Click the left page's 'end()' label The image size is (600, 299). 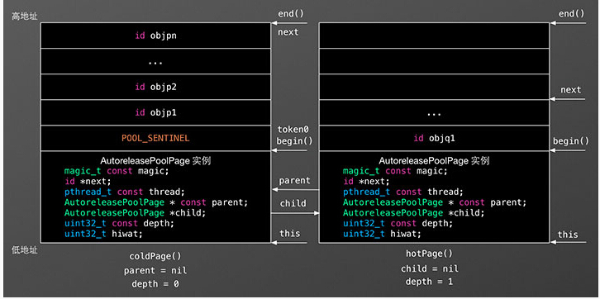click(x=291, y=14)
